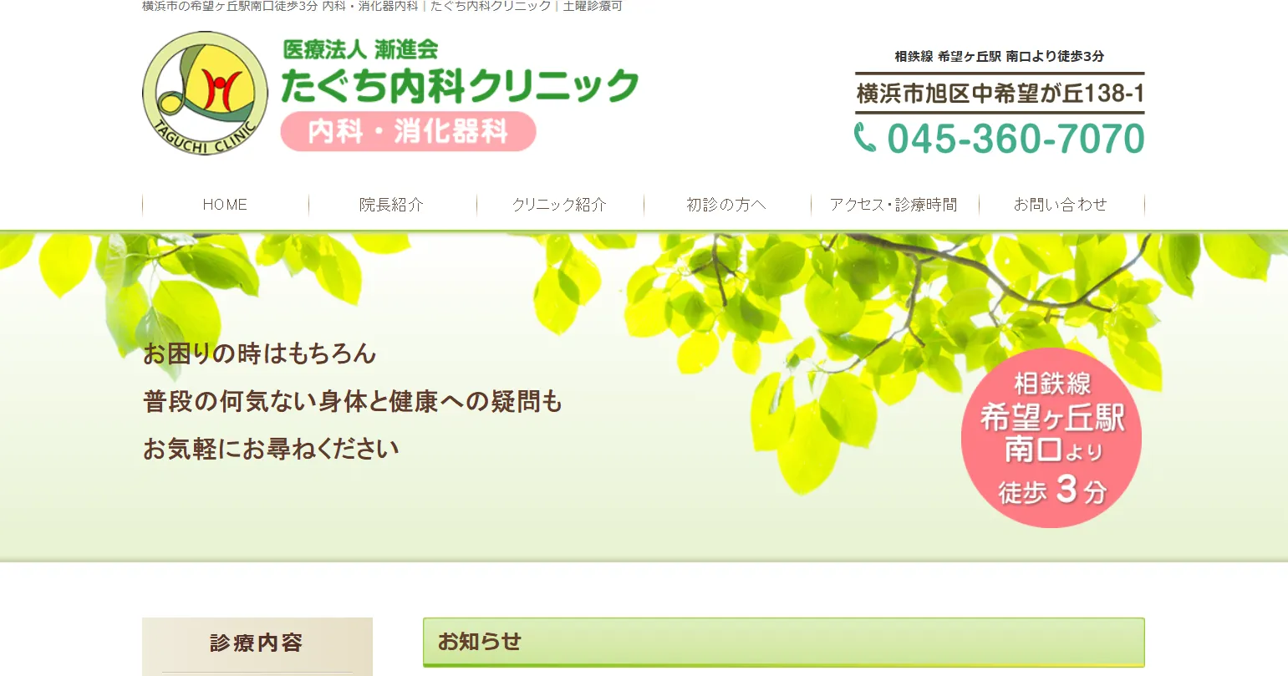Click the お知らせ section heading
This screenshot has width=1288, height=676.
[479, 642]
